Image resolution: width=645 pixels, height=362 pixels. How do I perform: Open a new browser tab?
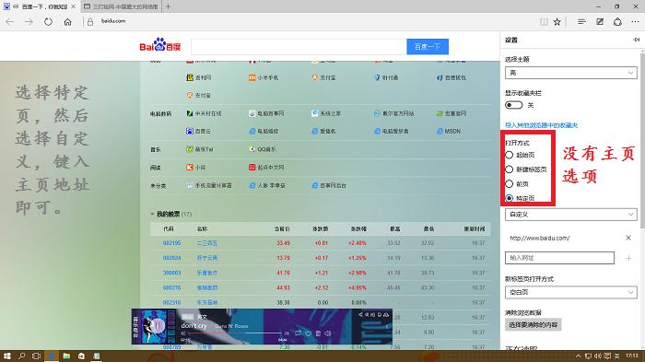click(168, 6)
